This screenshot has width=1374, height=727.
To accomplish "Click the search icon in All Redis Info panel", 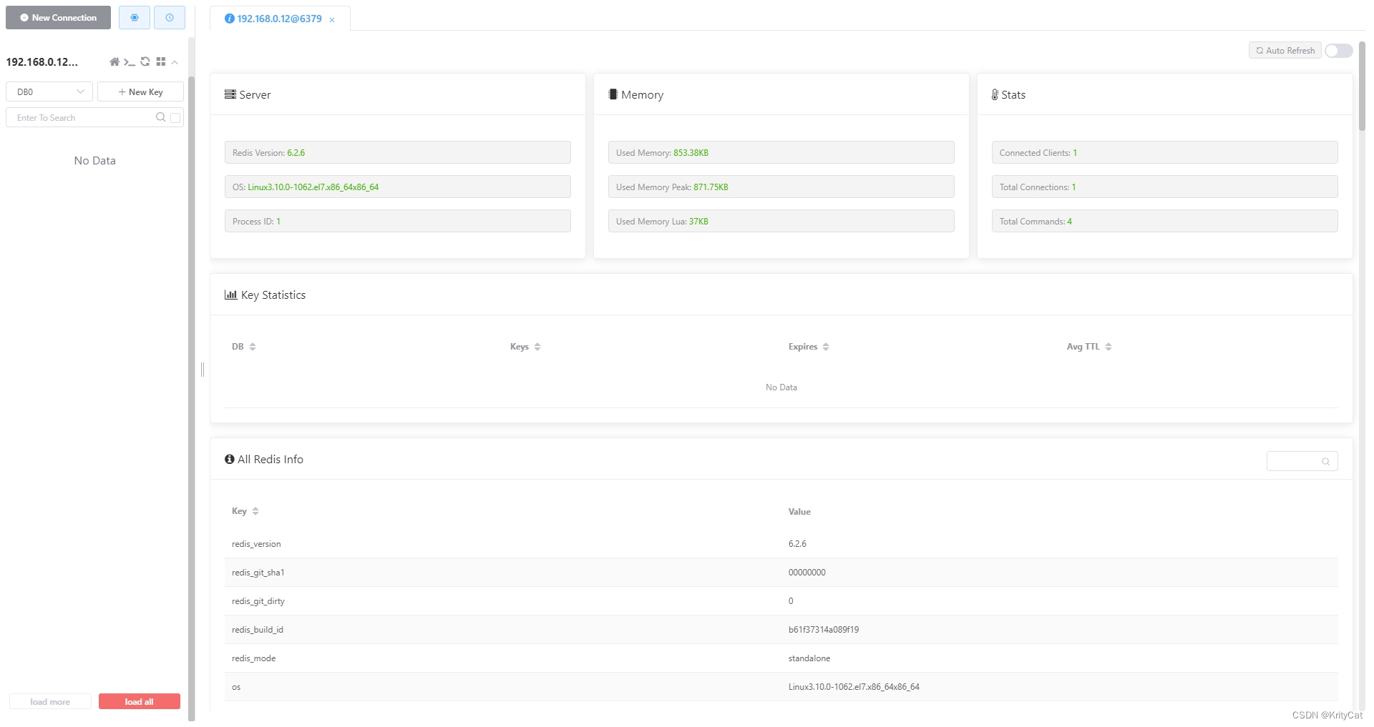I will (x=1326, y=461).
